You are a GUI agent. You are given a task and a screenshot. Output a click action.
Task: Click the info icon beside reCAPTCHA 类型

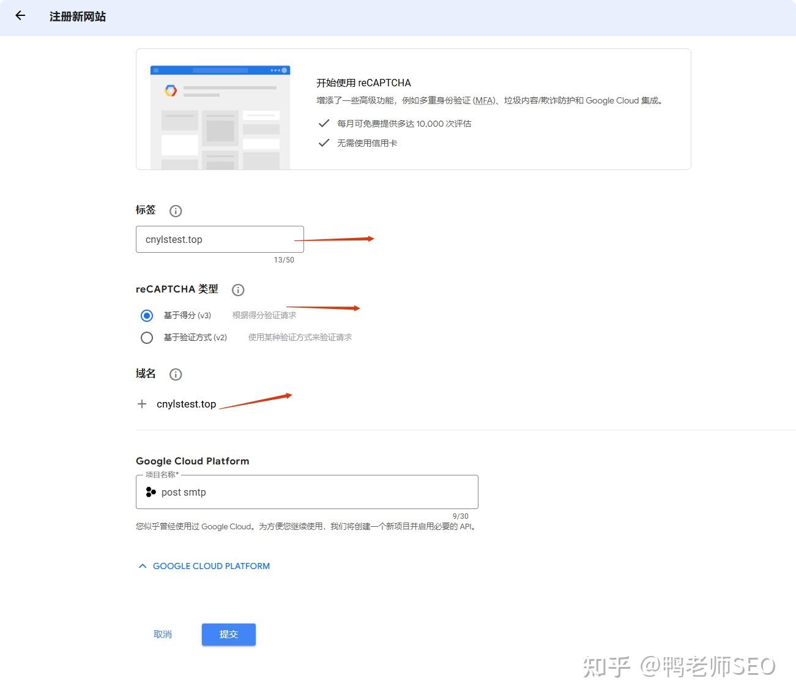[238, 290]
